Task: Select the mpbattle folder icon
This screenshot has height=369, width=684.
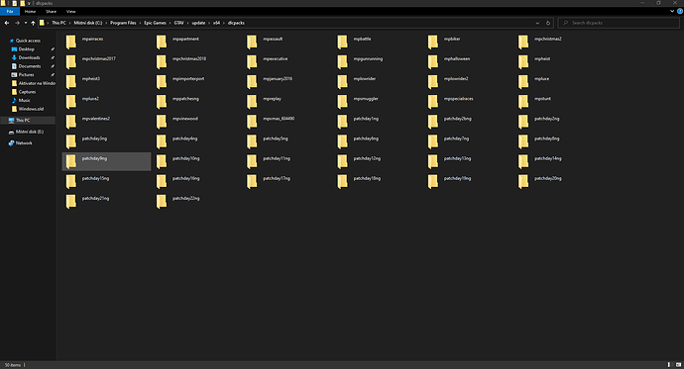Action: 342,43
